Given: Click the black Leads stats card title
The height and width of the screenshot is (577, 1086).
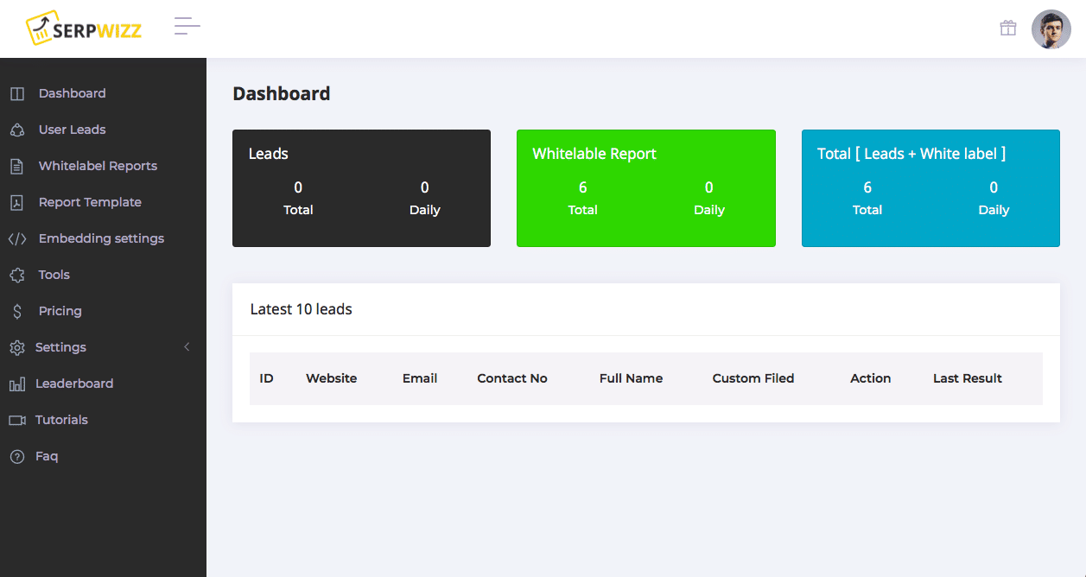Looking at the screenshot, I should (268, 154).
